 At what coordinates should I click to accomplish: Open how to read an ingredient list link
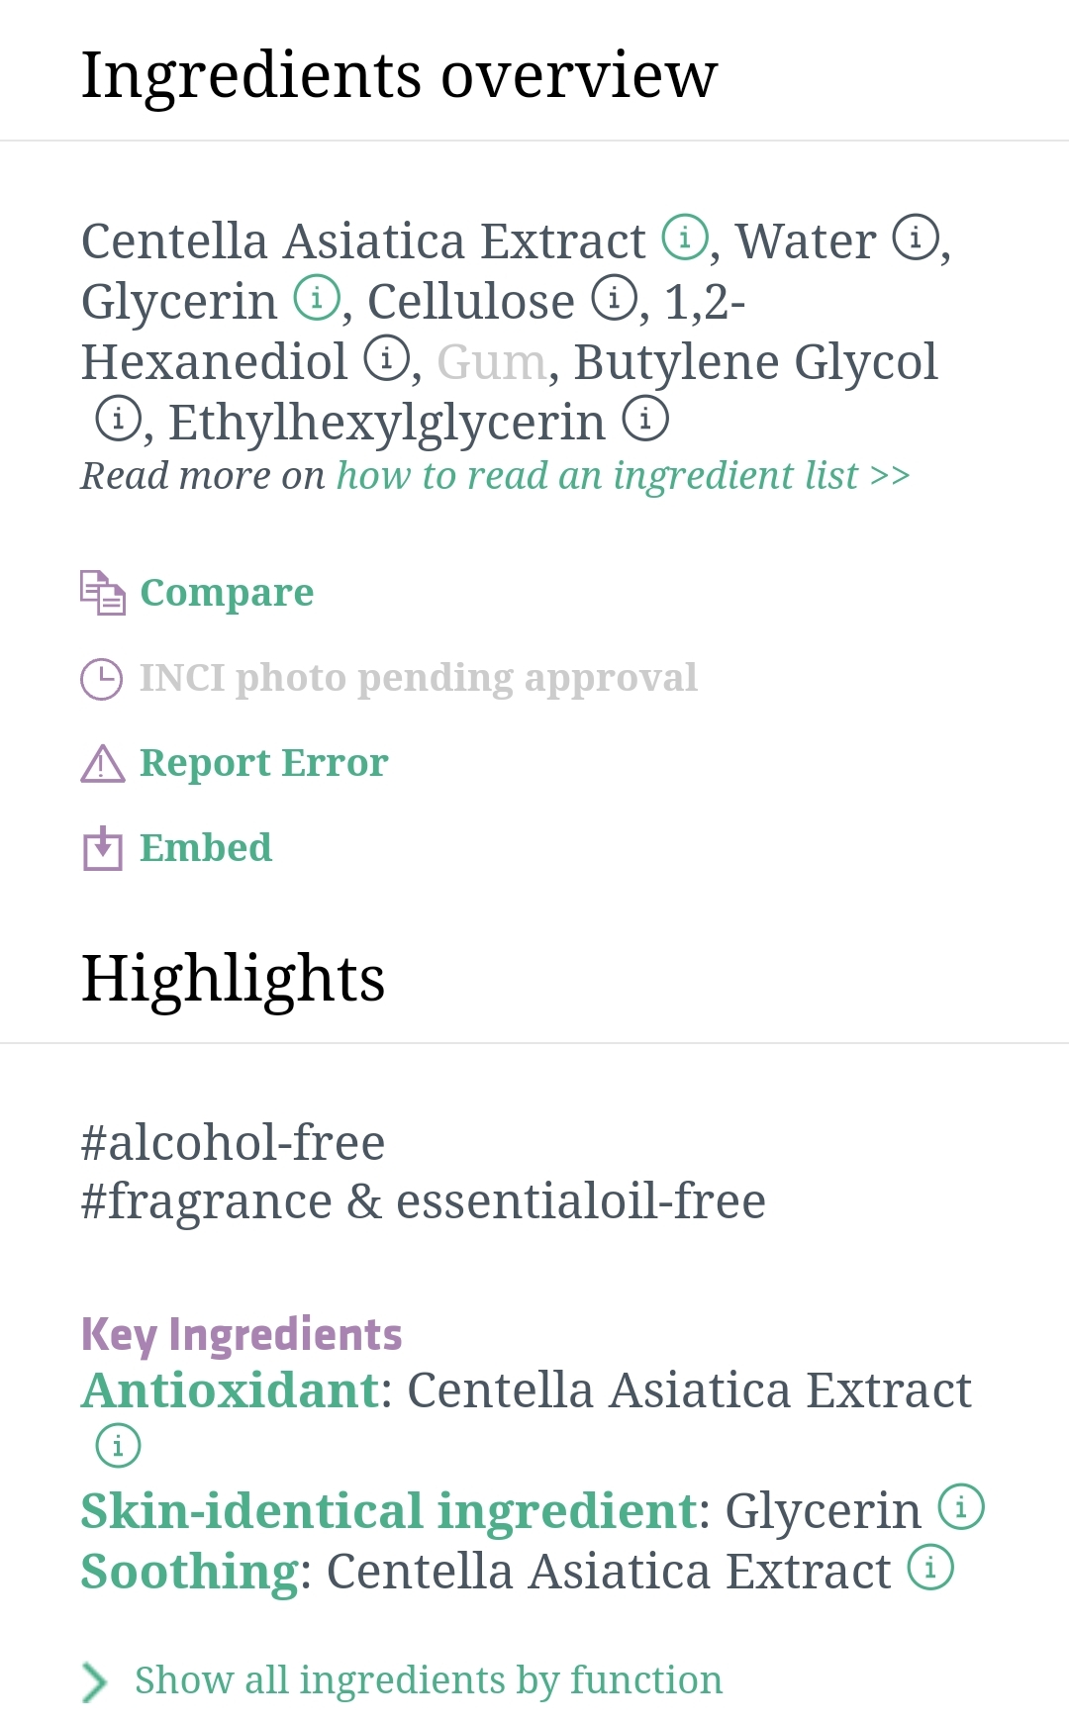[623, 476]
